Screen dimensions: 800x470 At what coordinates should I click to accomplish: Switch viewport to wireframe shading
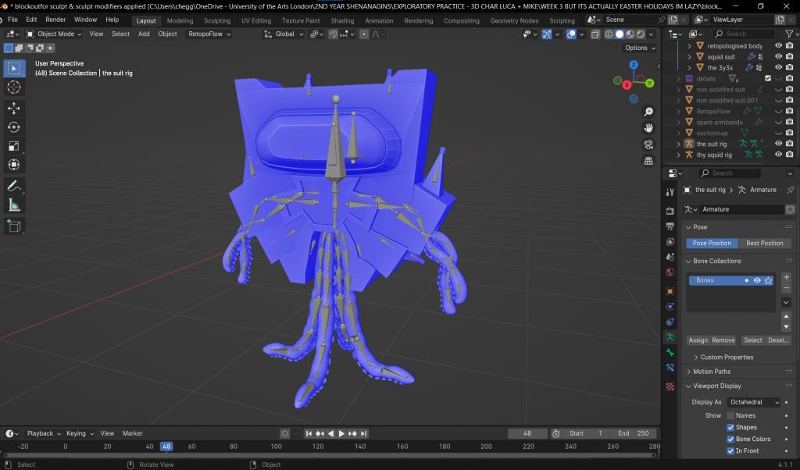click(609, 34)
